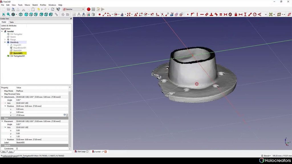The width and height of the screenshot is (292, 164).
Task: Select the Create circle tool
Action: [116, 15]
